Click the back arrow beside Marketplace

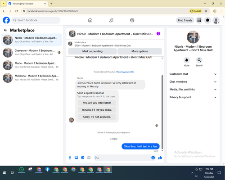click(5, 30)
